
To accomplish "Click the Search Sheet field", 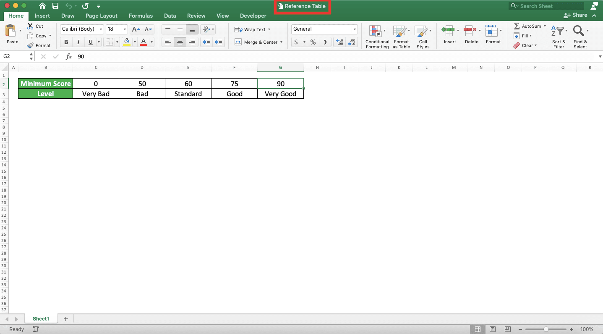I will [546, 6].
